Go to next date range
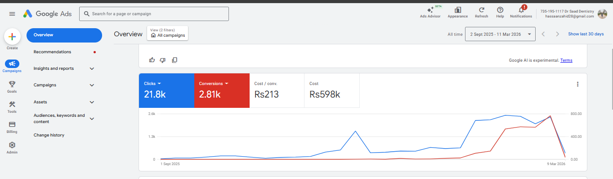Viewport: 613px width, 179px height. click(558, 34)
